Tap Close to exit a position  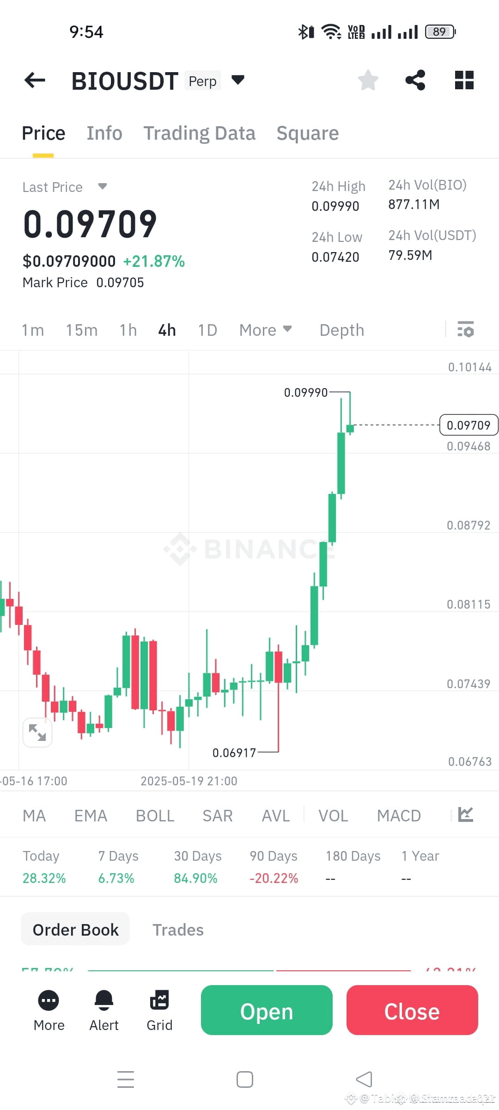pos(412,1011)
